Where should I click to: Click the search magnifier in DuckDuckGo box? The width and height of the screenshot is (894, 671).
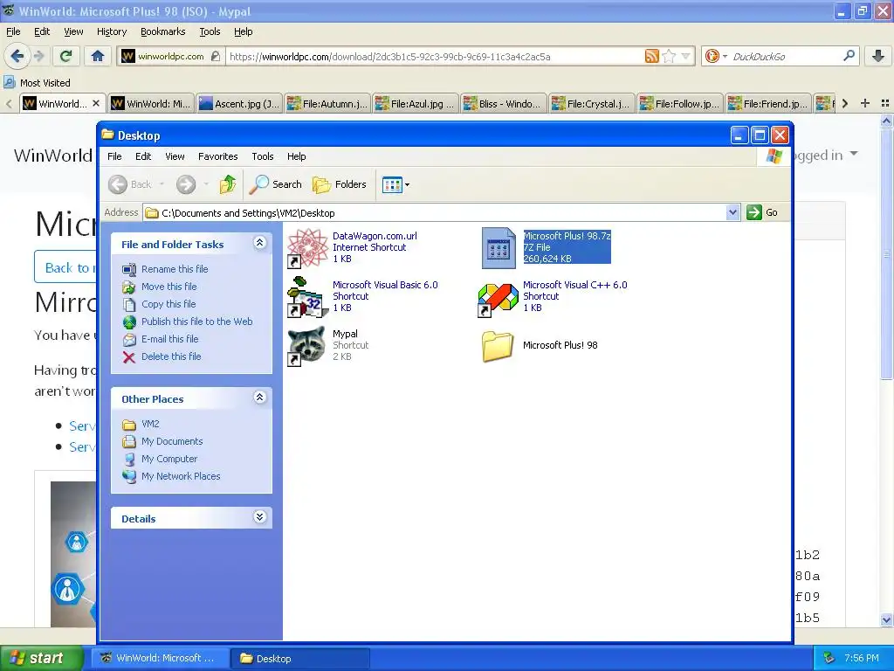coord(849,56)
